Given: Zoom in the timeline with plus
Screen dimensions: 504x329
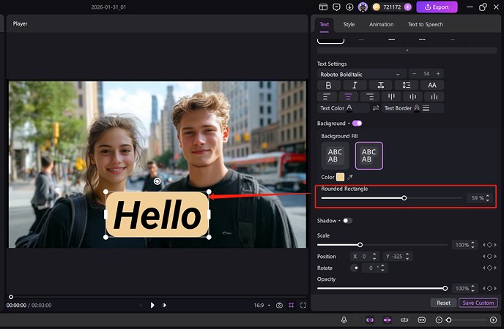Looking at the screenshot, I should point(494,319).
